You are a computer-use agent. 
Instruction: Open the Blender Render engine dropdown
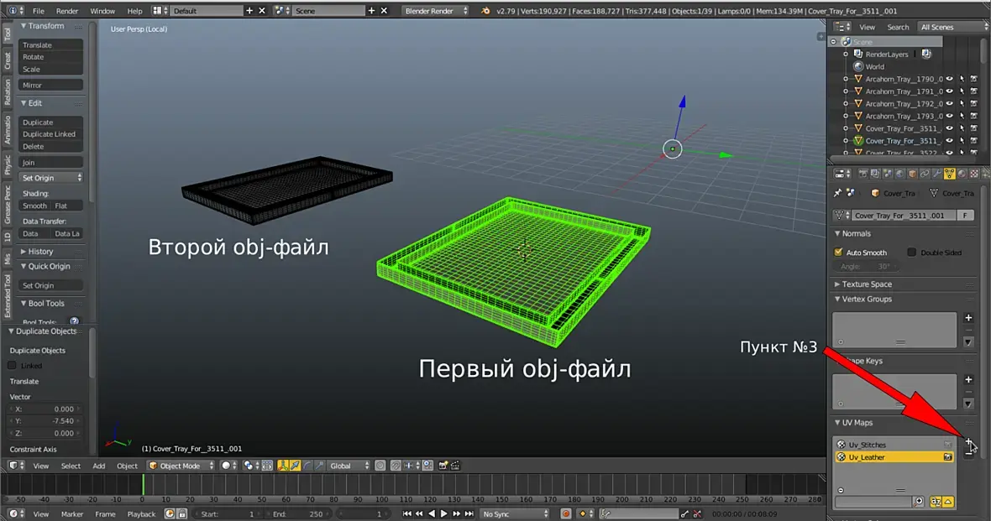point(436,11)
